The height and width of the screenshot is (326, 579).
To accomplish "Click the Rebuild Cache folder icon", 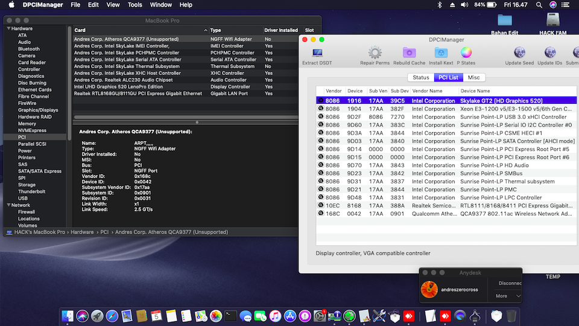I will [x=409, y=53].
